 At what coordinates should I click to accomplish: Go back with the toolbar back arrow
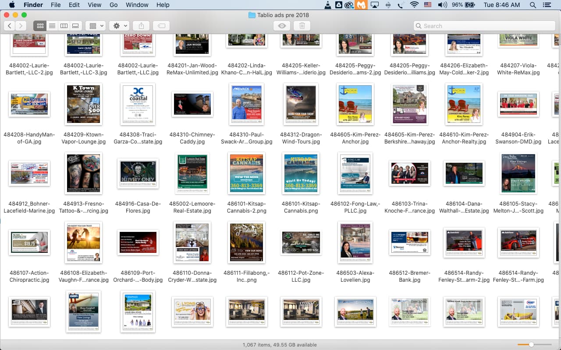(10, 26)
